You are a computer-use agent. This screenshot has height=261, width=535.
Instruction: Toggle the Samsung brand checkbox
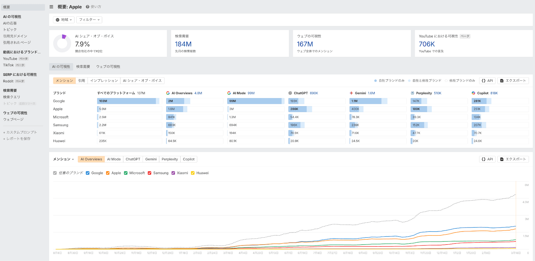tap(149, 173)
